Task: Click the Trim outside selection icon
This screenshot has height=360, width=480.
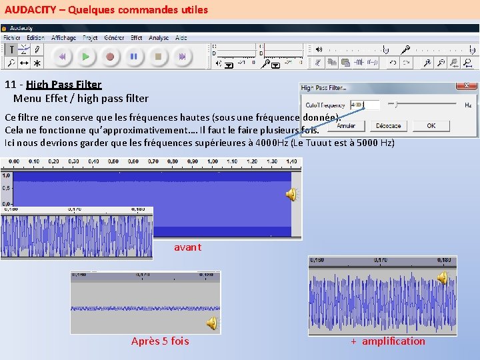Action: click(359, 63)
